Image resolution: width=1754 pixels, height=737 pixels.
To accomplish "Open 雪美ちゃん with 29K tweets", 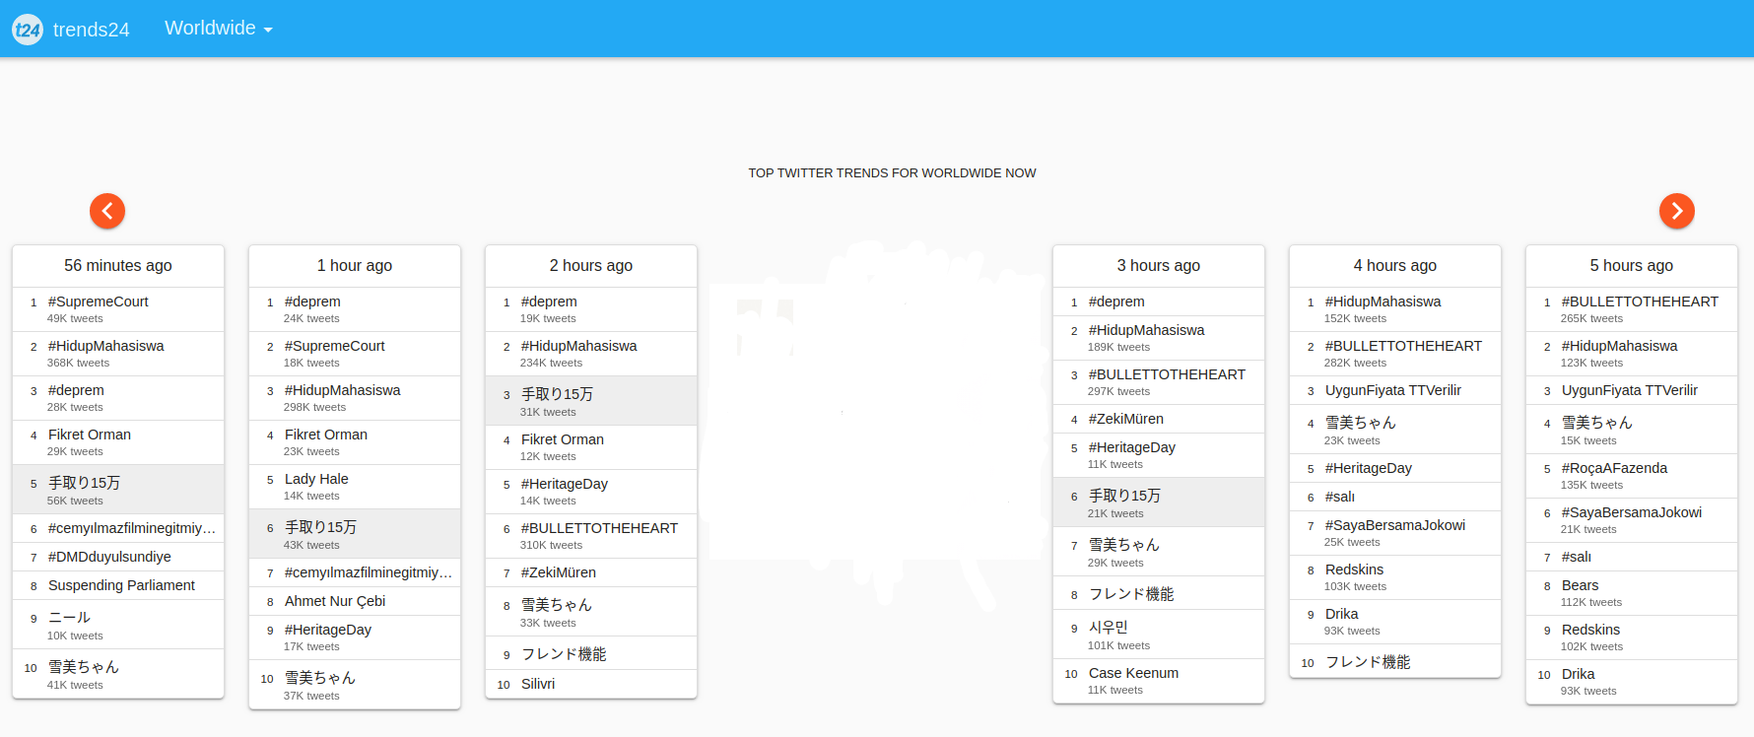I will (x=1124, y=545).
